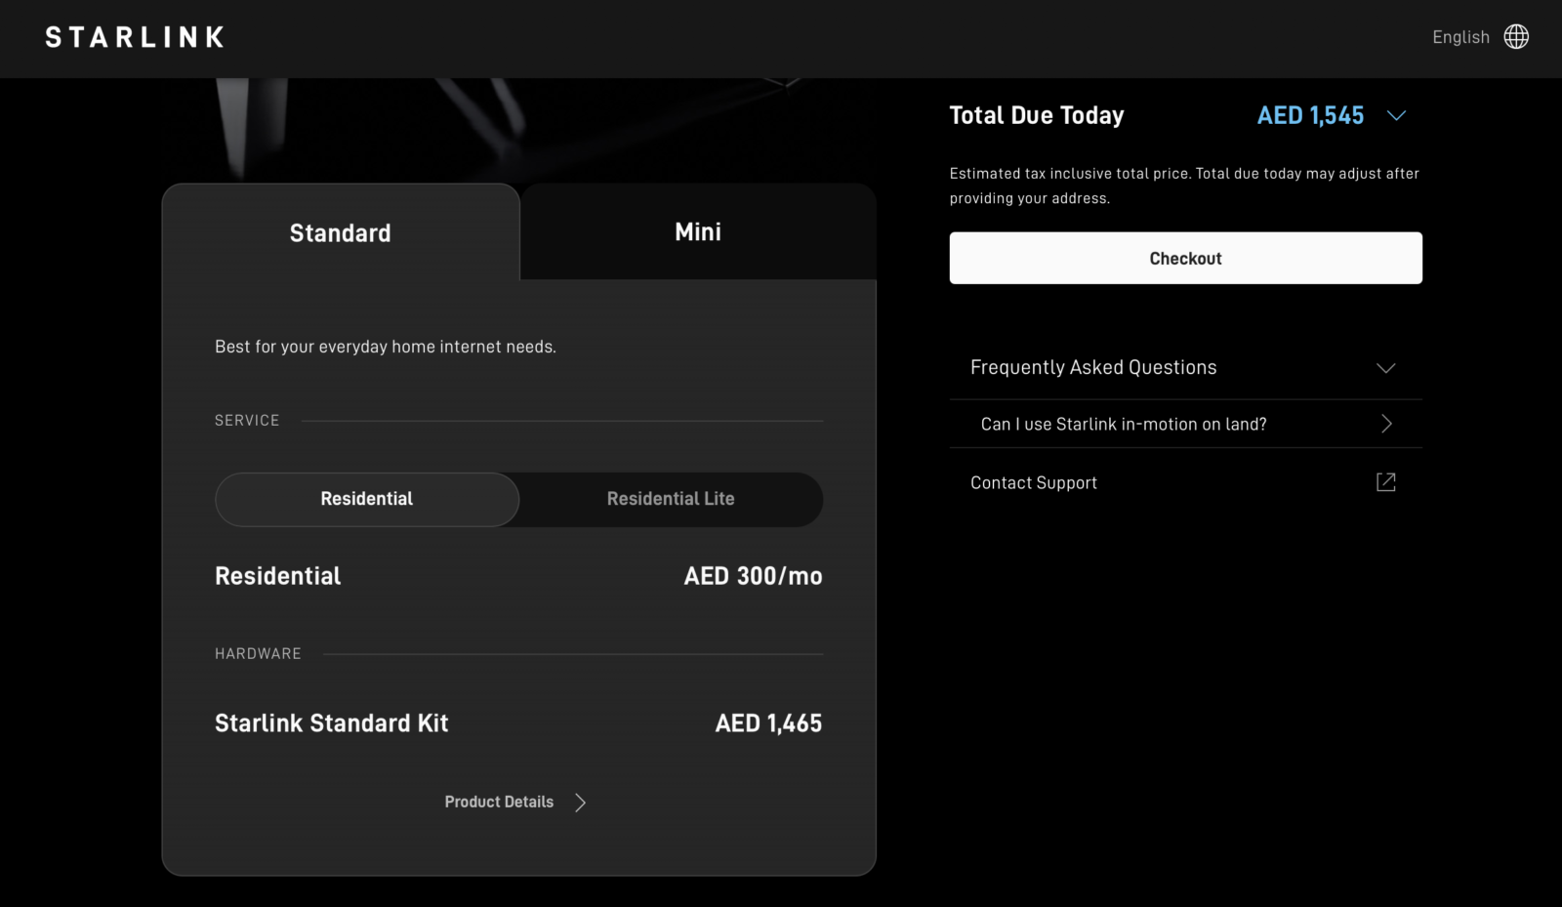The height and width of the screenshot is (907, 1562).
Task: Click the right arrow next to Product Details
Action: [x=581, y=803]
